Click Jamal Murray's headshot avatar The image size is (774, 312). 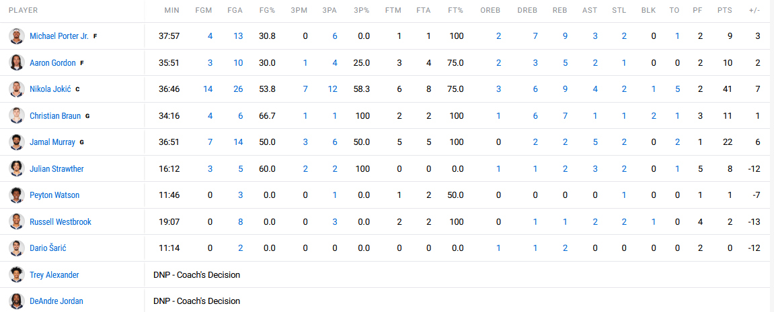point(17,142)
